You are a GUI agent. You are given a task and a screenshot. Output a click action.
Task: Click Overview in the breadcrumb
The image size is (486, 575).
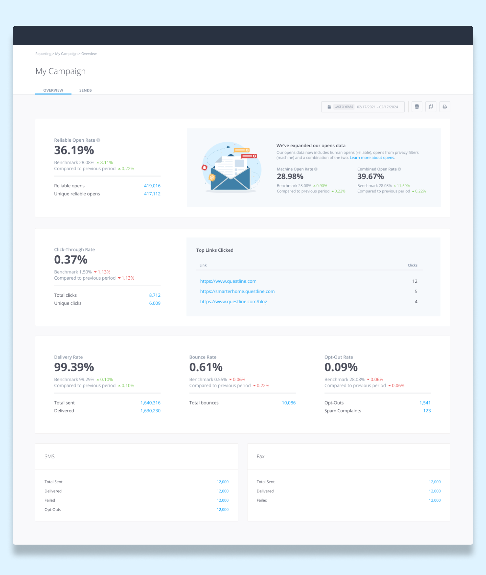pos(89,54)
